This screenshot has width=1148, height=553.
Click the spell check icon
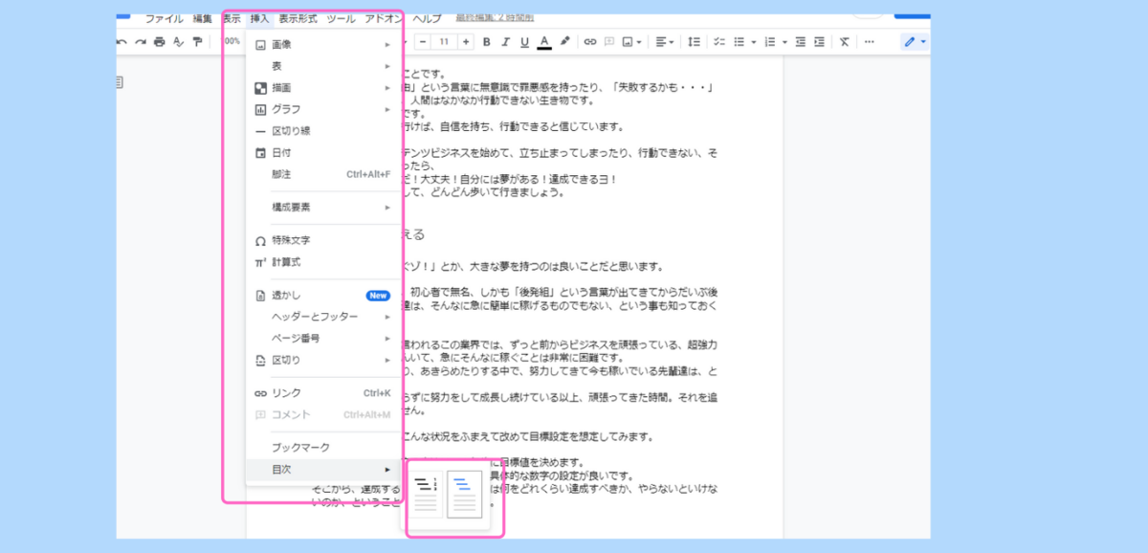click(178, 42)
